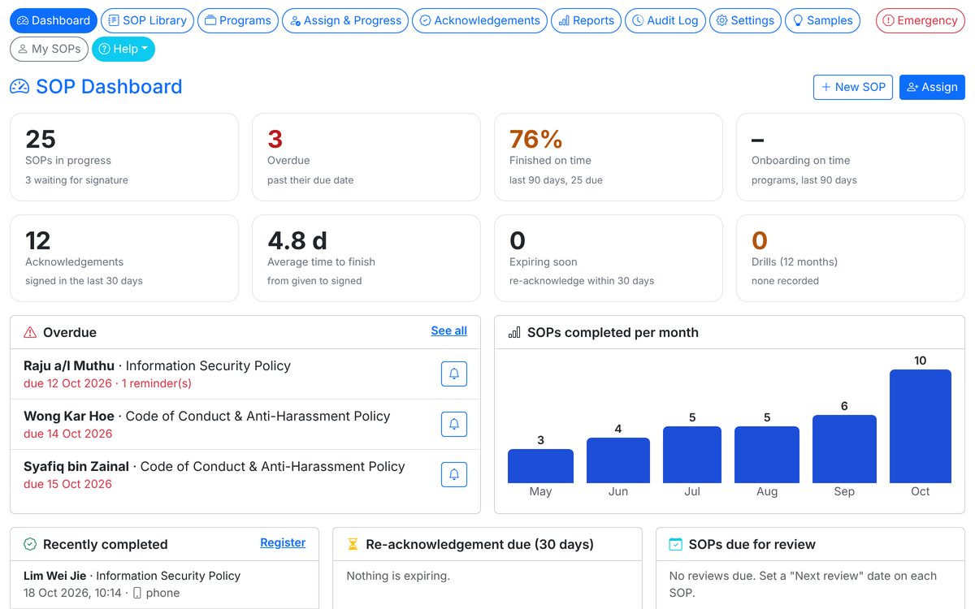975x609 pixels.
Task: Click reminder bell for Wong Kar Hoe
Action: point(454,424)
